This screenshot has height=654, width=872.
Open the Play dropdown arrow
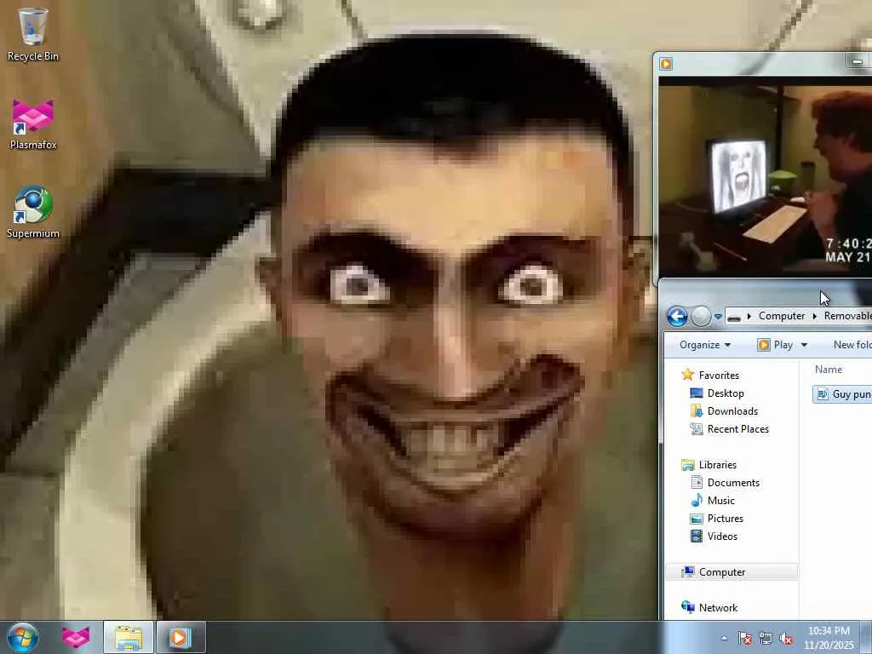coord(804,346)
